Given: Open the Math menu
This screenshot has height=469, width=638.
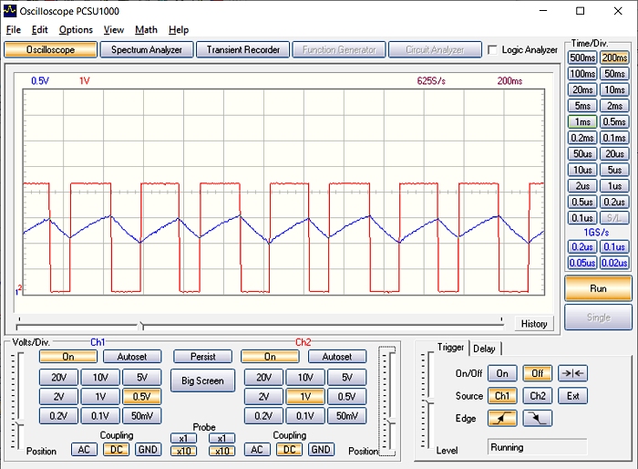Looking at the screenshot, I should (x=146, y=30).
